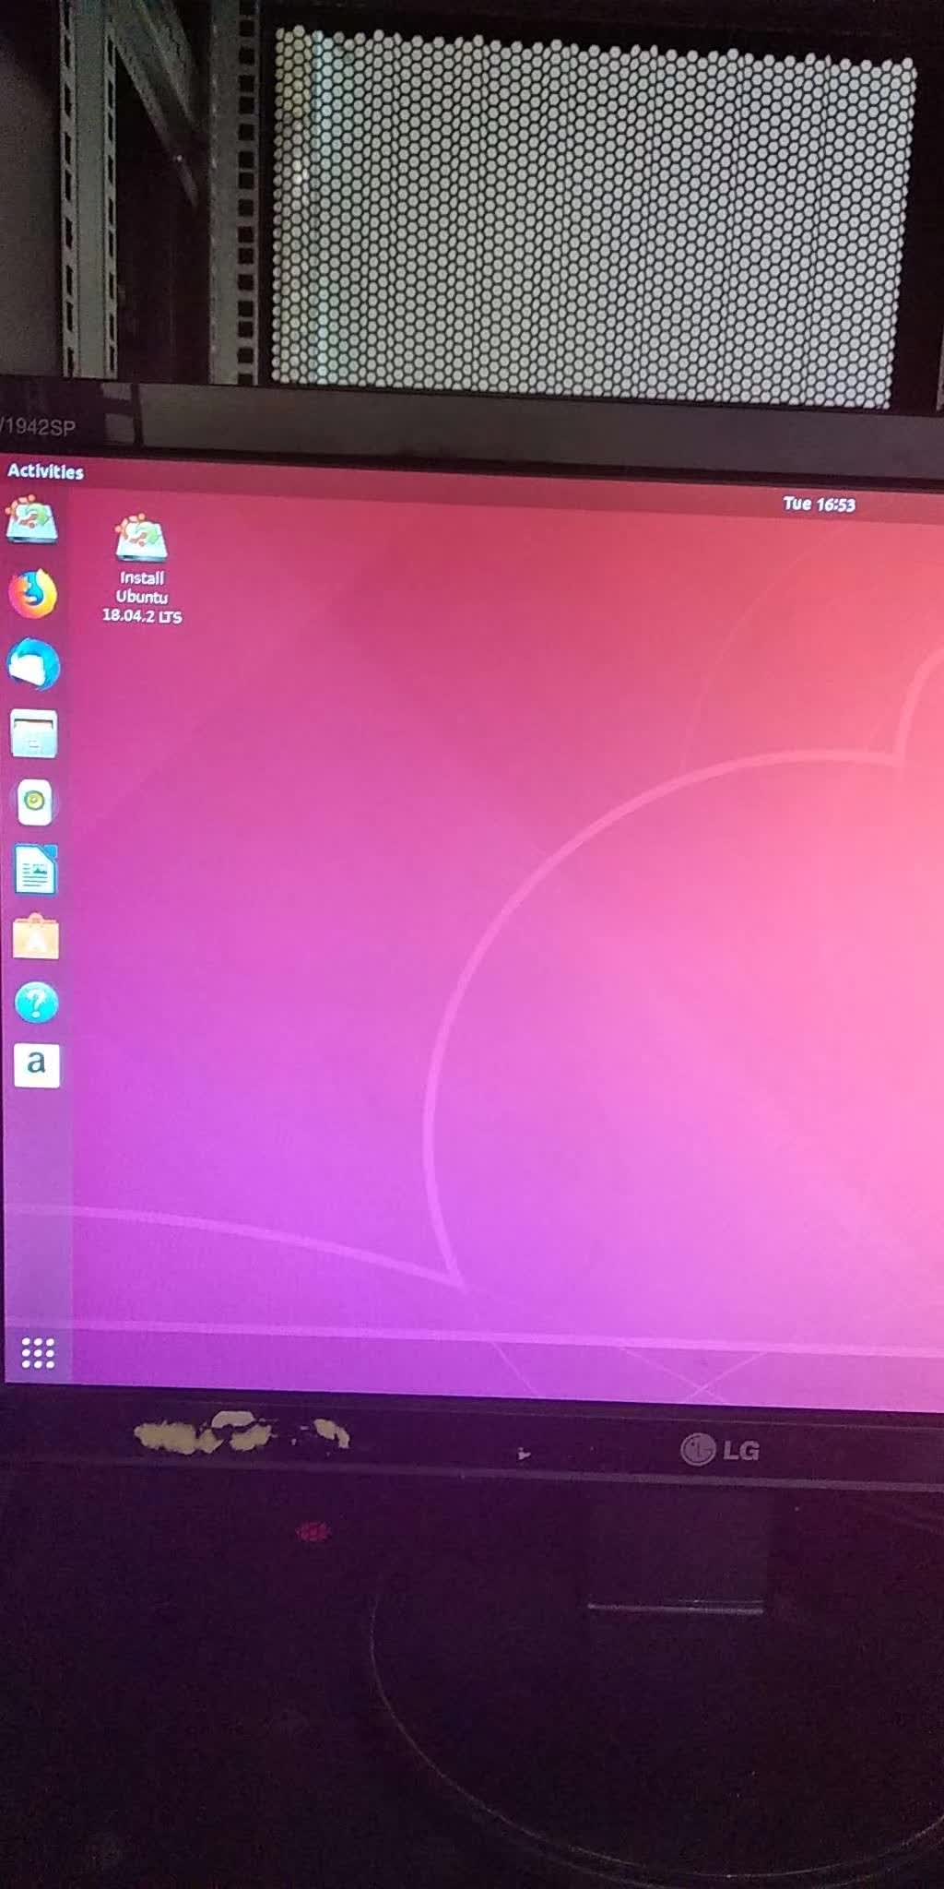944x1889 pixels.
Task: Open the Activities overview
Action: click(x=45, y=471)
